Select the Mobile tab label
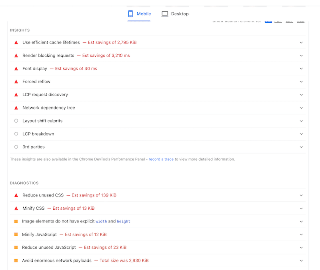 point(144,14)
